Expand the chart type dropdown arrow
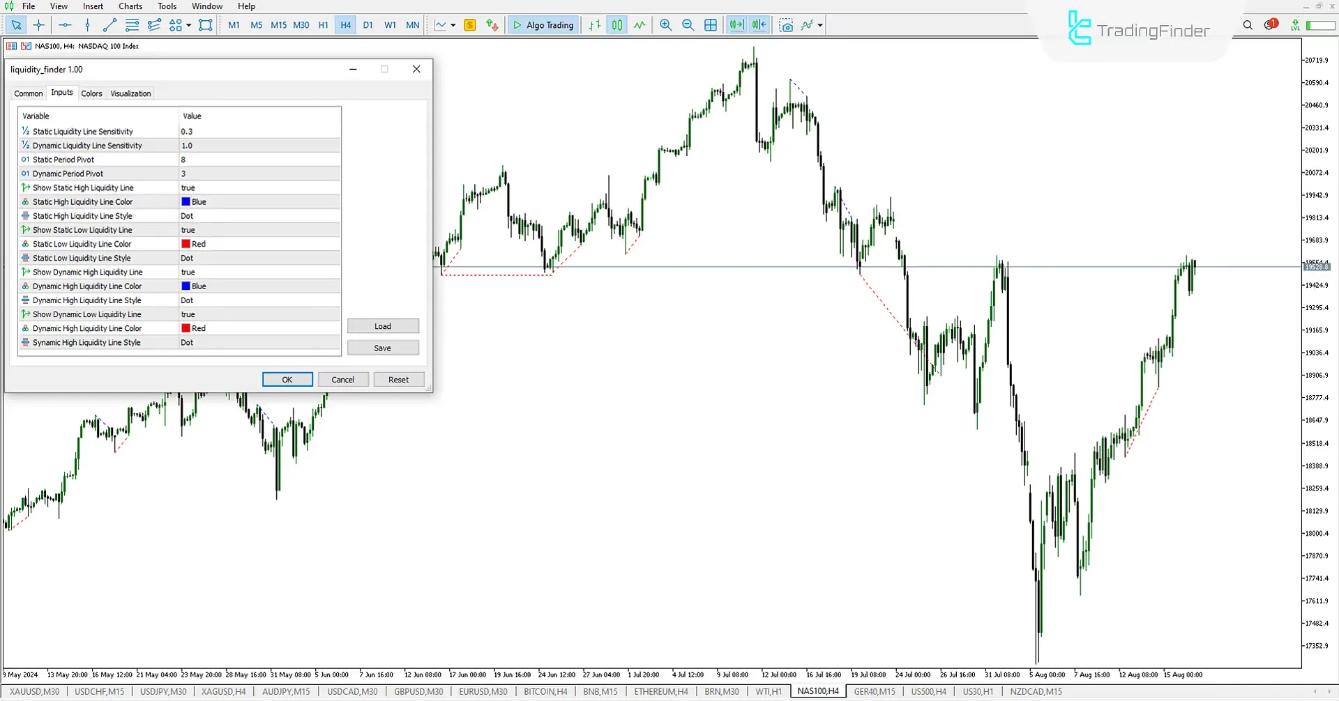 click(x=452, y=24)
